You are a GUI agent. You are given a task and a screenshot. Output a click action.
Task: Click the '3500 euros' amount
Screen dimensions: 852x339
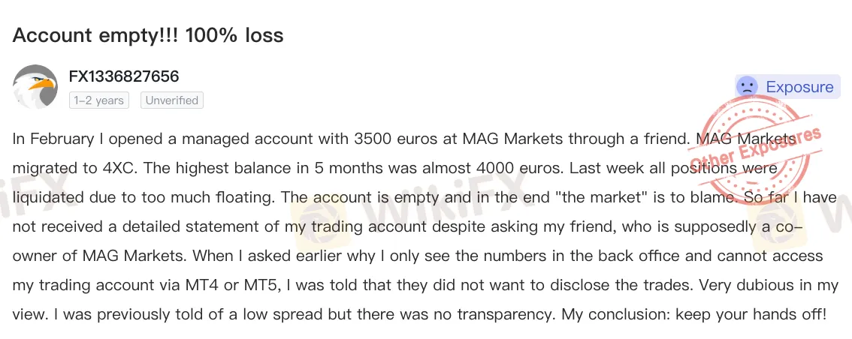click(387, 139)
